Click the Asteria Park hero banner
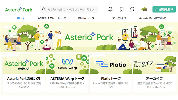178x100 pixels. tap(89, 37)
